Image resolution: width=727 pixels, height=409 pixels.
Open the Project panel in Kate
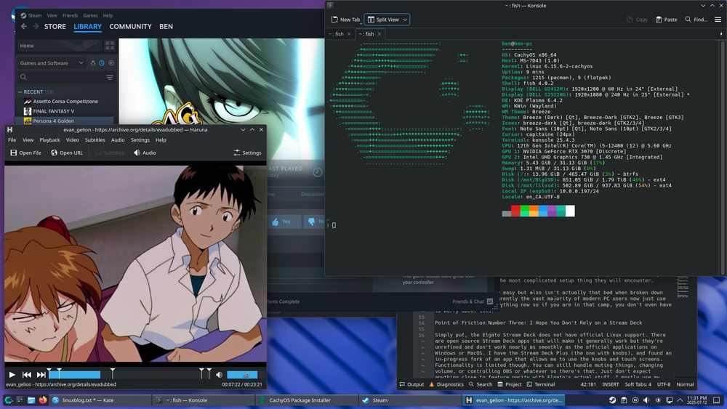pyautogui.click(x=510, y=384)
